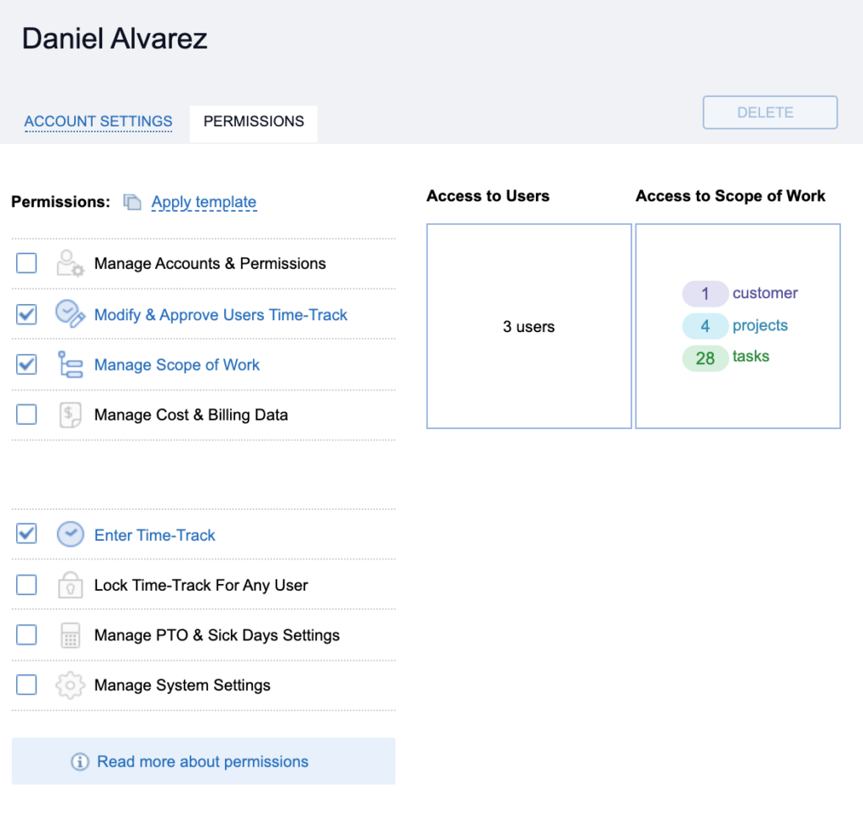
Task: Check the Manage System Settings permission
Action: (x=25, y=685)
